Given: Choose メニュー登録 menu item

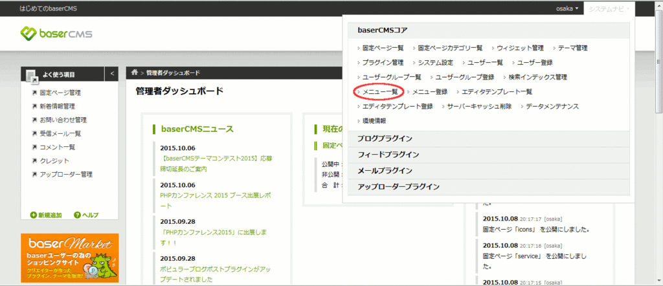Looking at the screenshot, I should click(x=430, y=92).
